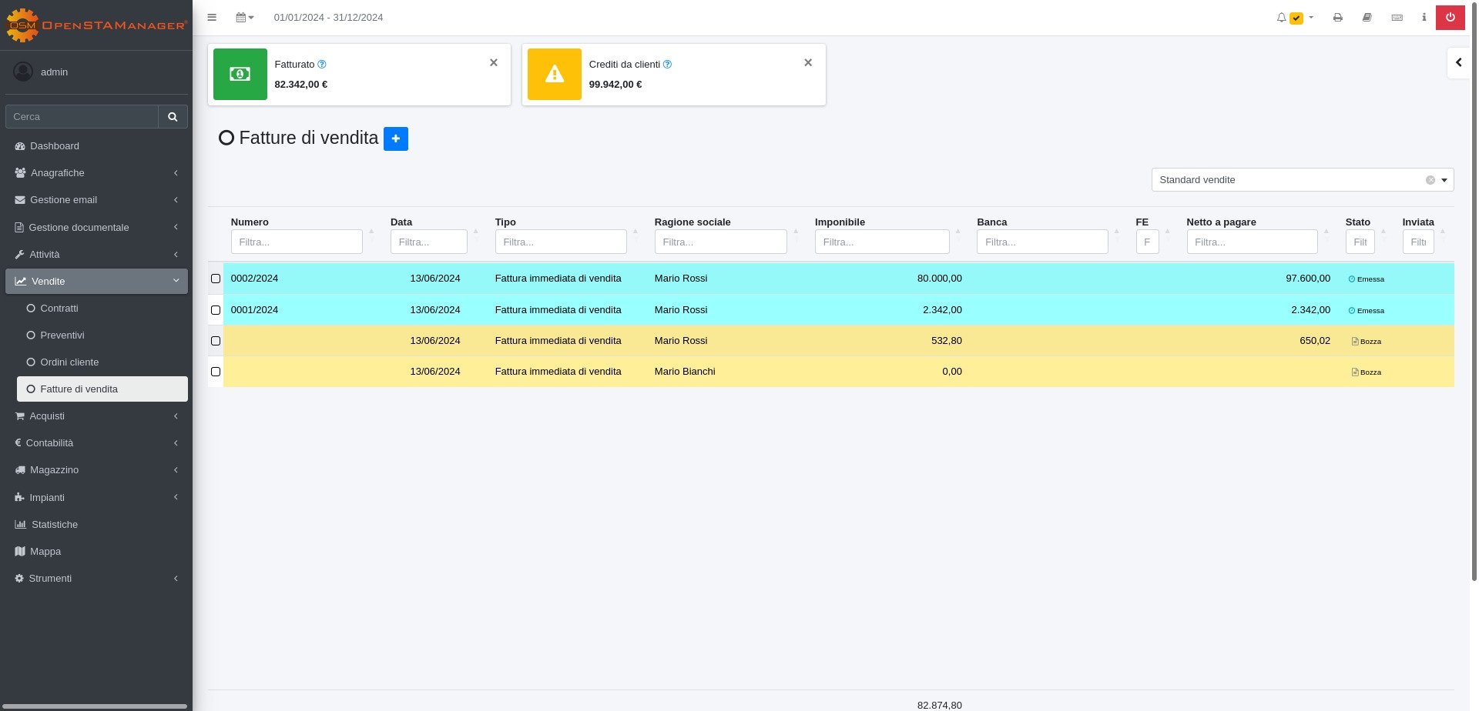This screenshot has width=1479, height=711.
Task: Open the manual book icon
Action: pos(1367,18)
